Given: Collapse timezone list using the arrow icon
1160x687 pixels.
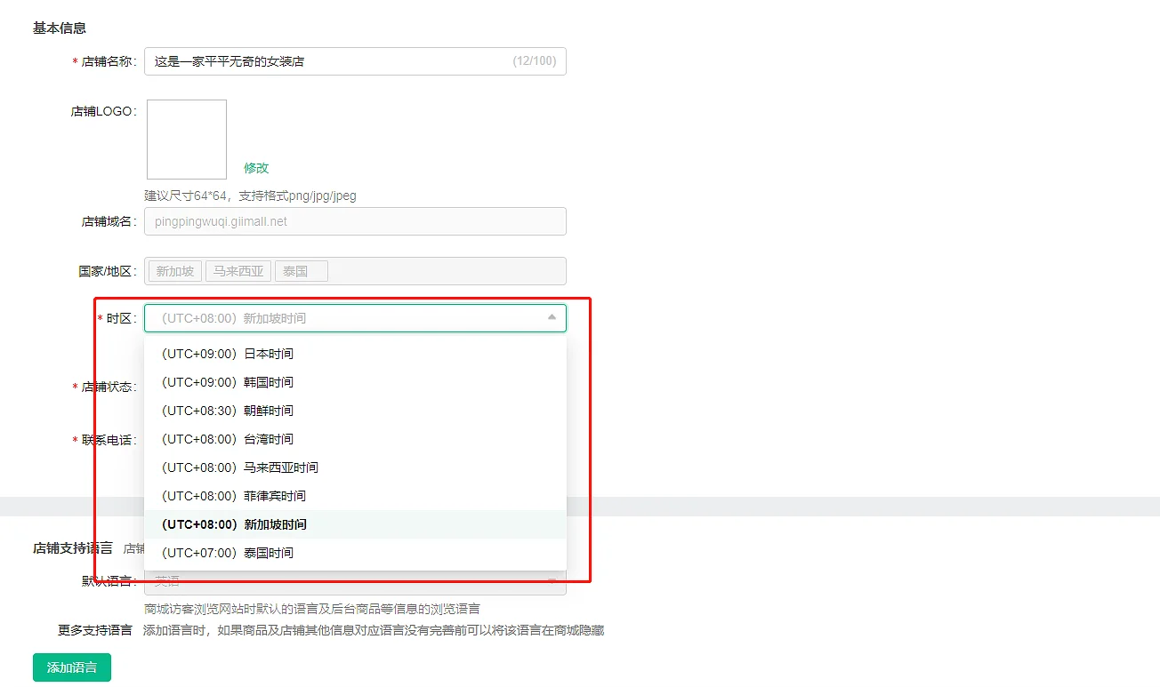Looking at the screenshot, I should coord(552,317).
